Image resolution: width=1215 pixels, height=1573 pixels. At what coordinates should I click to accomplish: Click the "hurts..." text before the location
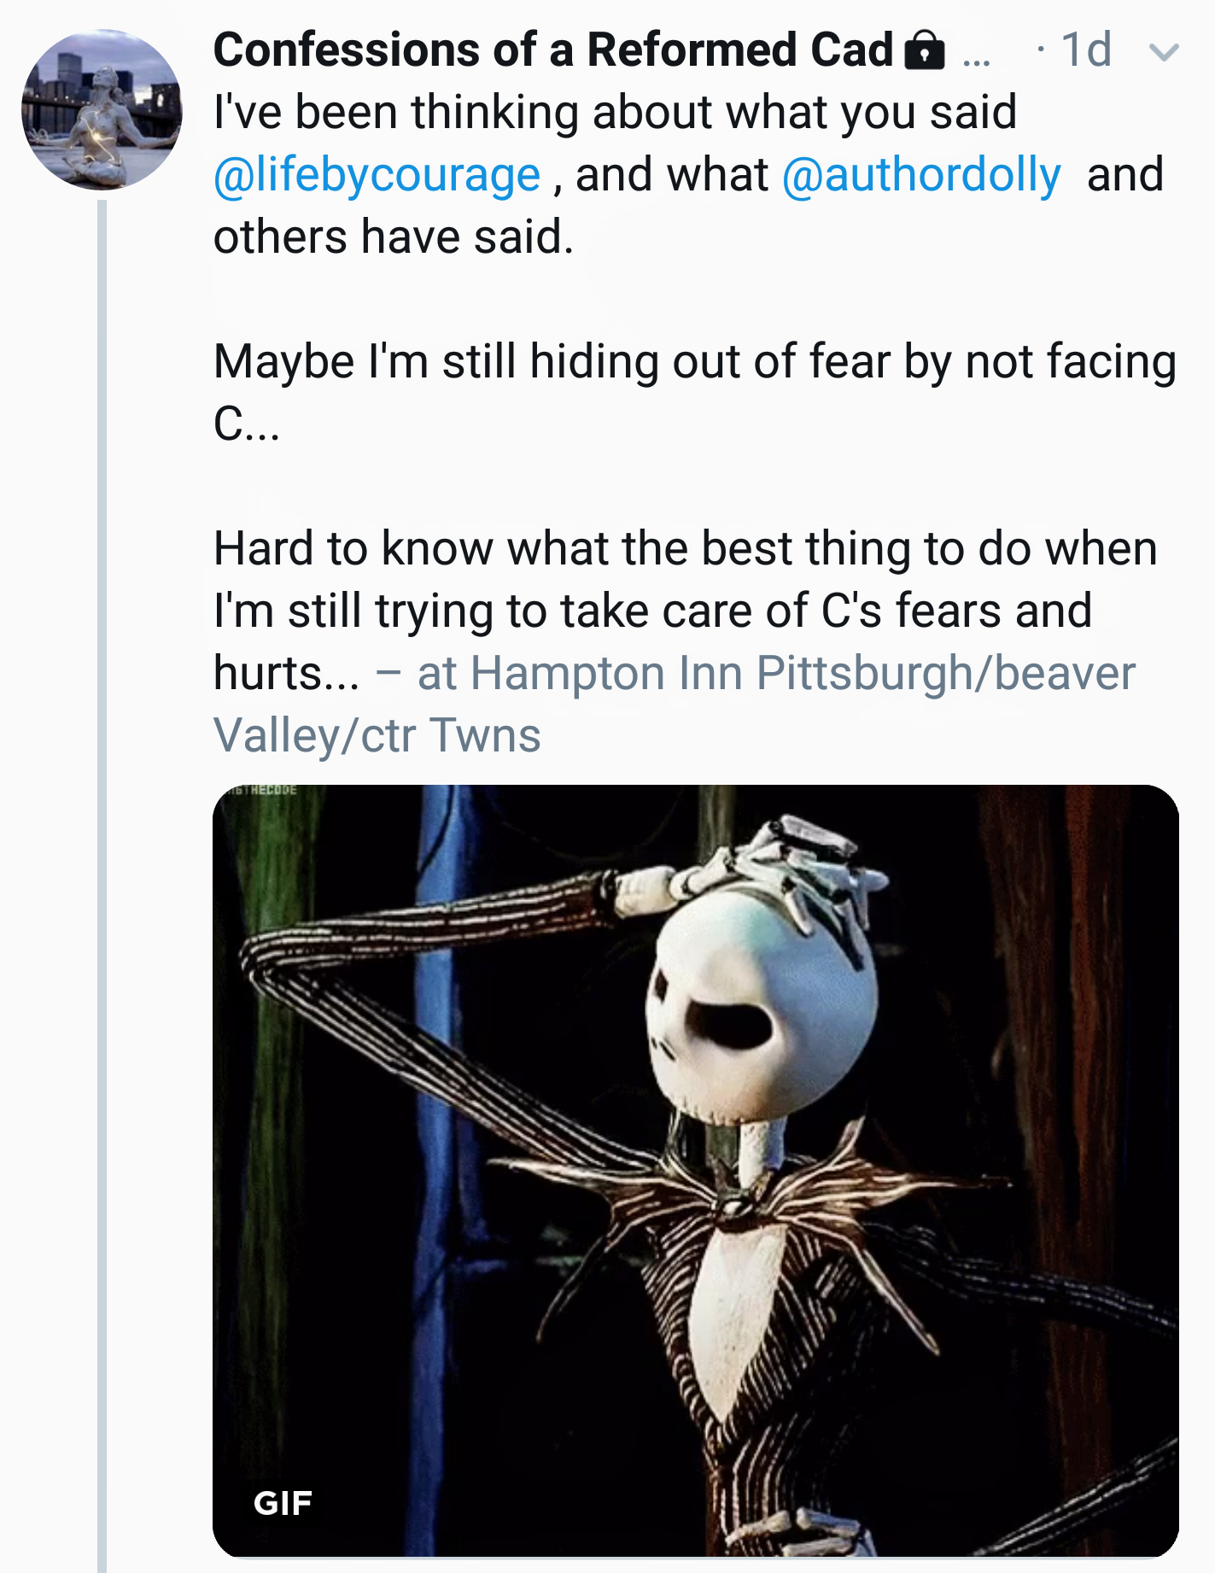[x=286, y=674]
